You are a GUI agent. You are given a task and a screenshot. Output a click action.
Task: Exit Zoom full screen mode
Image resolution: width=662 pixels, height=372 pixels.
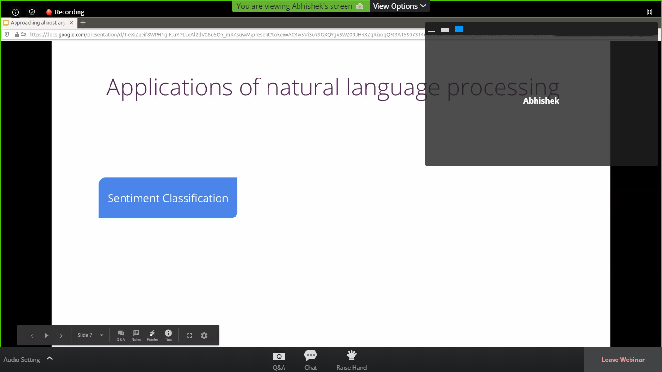tap(649, 12)
